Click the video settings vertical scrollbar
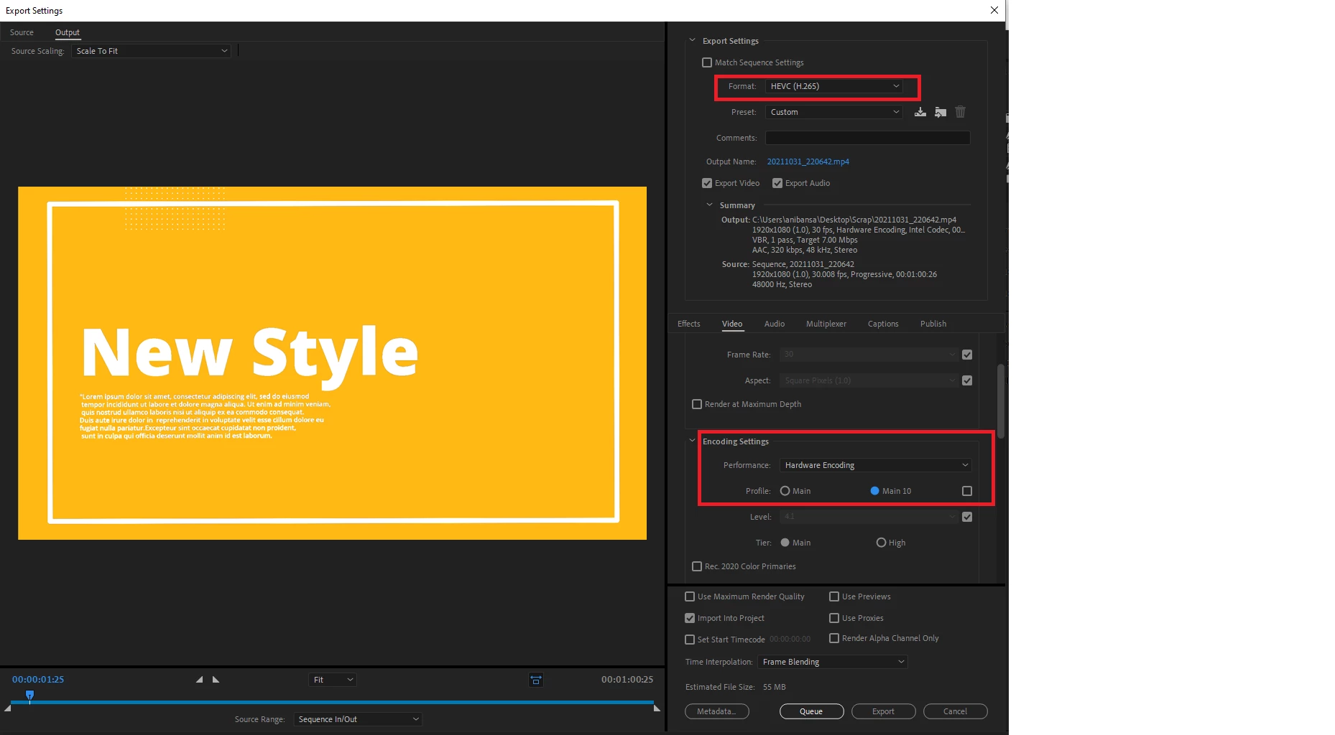Screen dimensions: 1335x735 pos(1001,402)
